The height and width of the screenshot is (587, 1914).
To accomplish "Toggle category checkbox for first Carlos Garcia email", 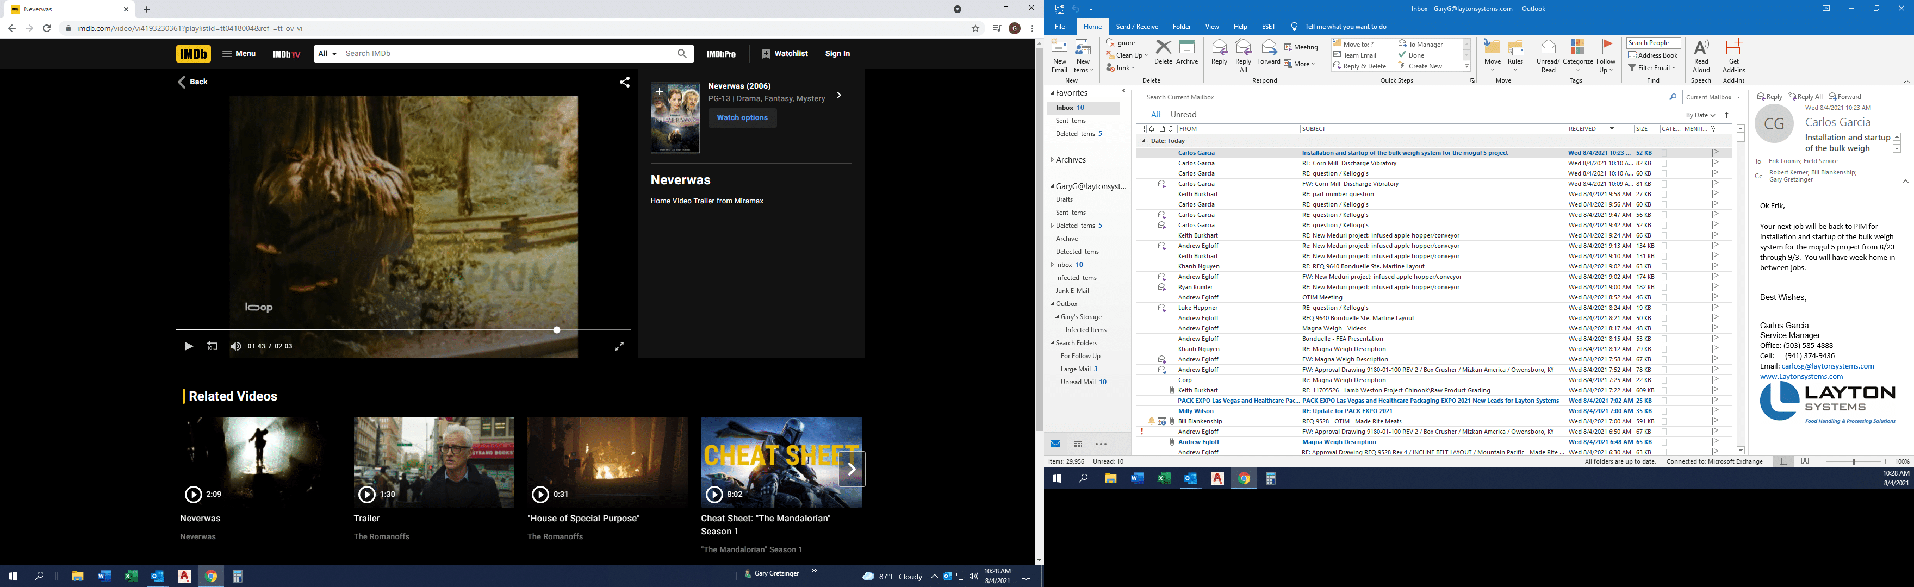I will 1664,153.
